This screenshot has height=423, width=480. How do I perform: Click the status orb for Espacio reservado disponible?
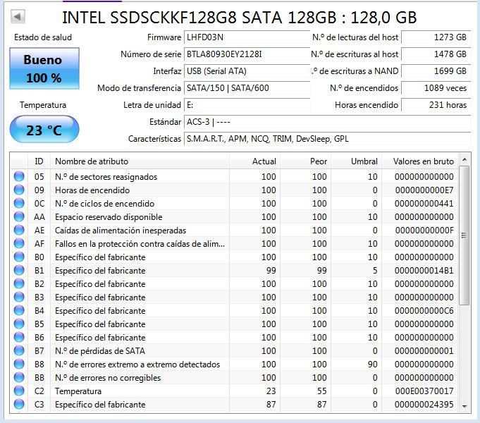(x=19, y=217)
